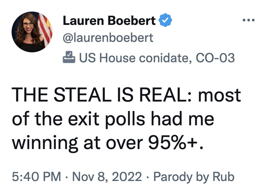
Task: Click the blue verified checkmark badge
Action: point(163,21)
